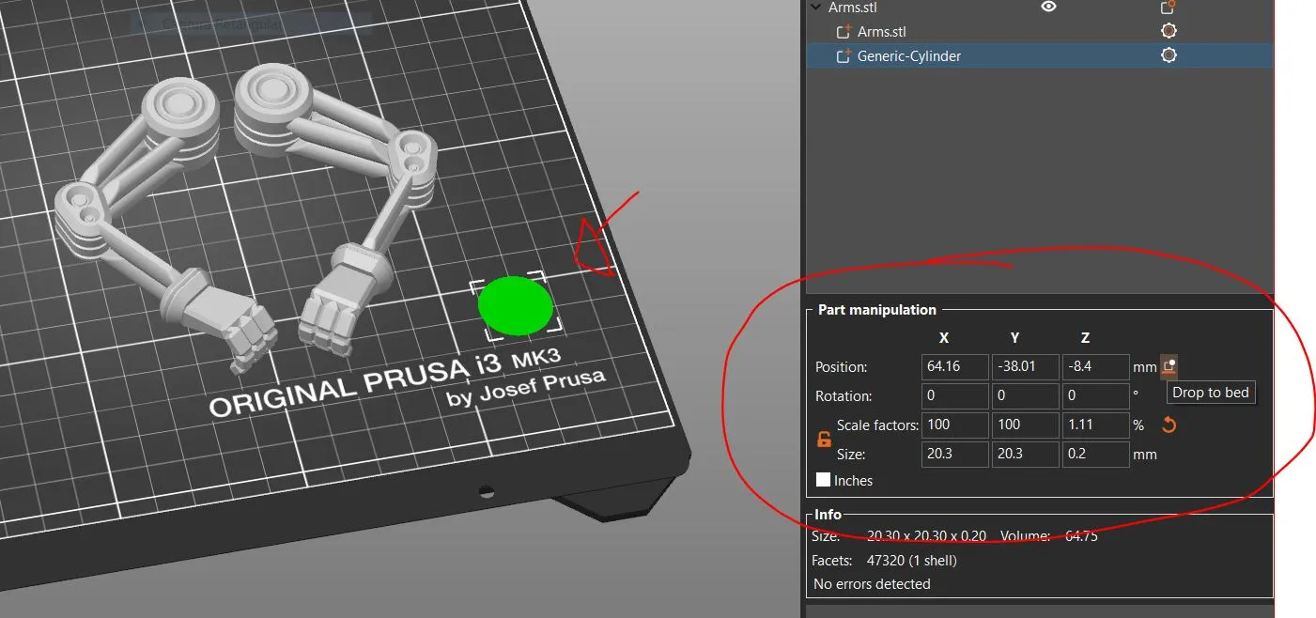Viewport: 1316px width, 618px height.
Task: Collapse the Arms.stl tree entry
Action: [x=814, y=7]
